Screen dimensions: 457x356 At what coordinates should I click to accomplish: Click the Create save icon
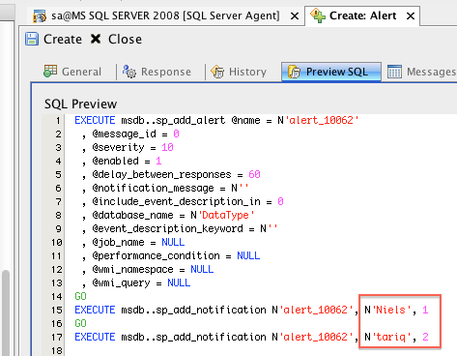pyautogui.click(x=32, y=39)
